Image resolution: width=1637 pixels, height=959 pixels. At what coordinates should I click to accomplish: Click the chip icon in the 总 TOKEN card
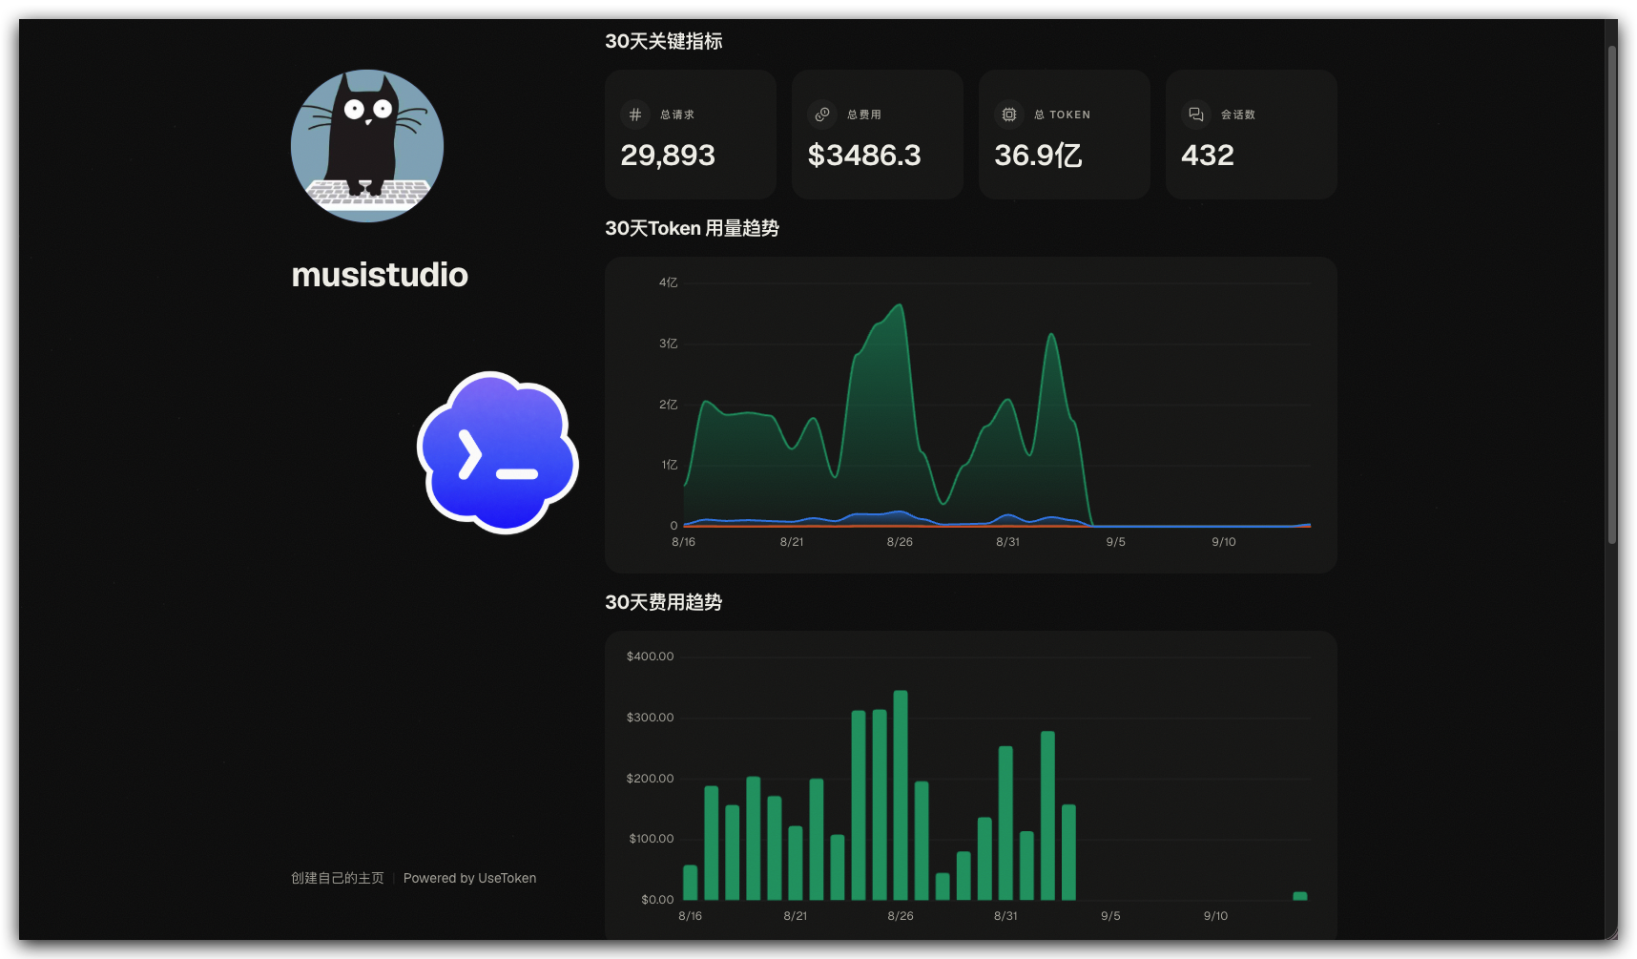1009,115
